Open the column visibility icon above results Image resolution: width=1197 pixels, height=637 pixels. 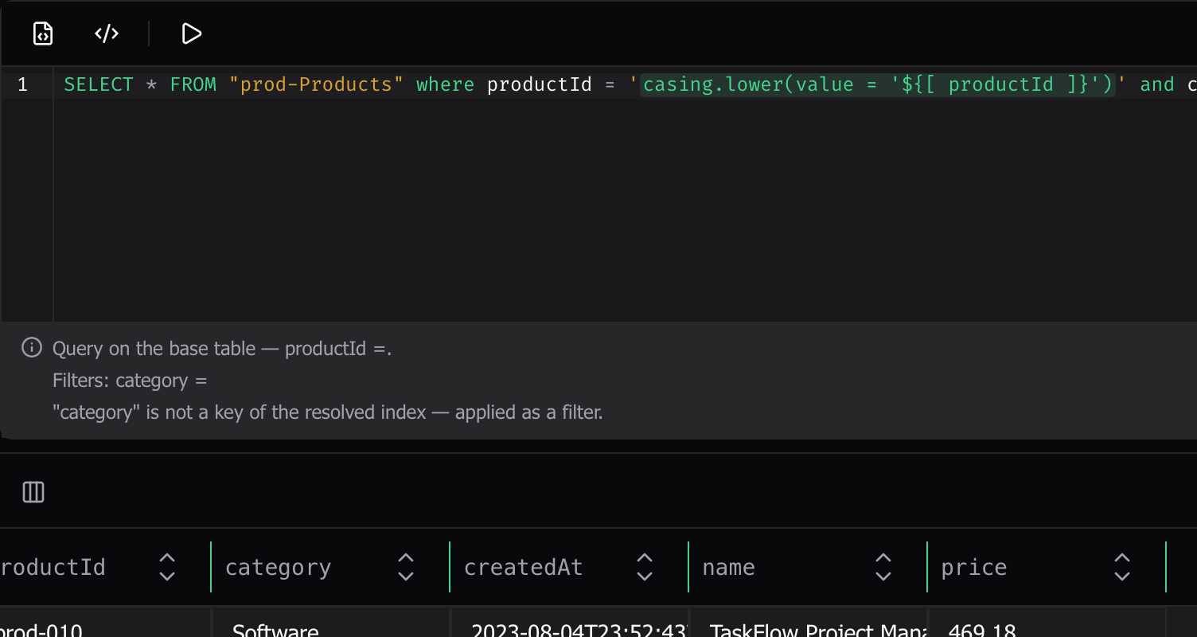point(33,492)
